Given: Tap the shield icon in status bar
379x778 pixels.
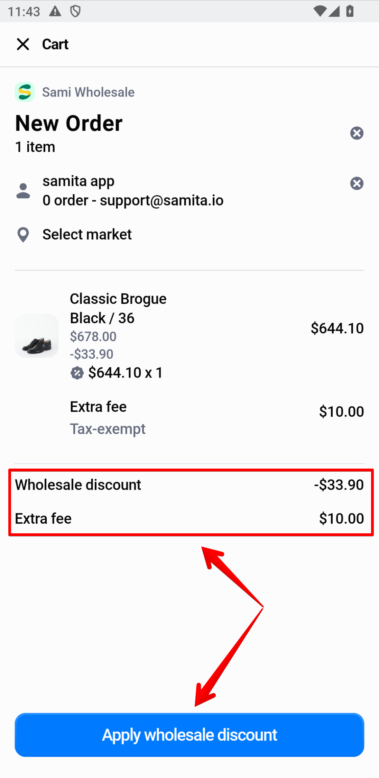Looking at the screenshot, I should tap(75, 11).
